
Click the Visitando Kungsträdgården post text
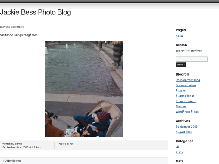tap(19, 35)
